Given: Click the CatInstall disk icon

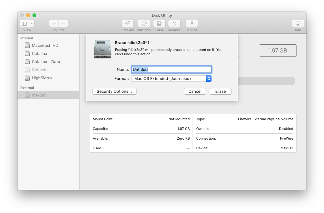Looking at the screenshot, I should [x=27, y=70].
